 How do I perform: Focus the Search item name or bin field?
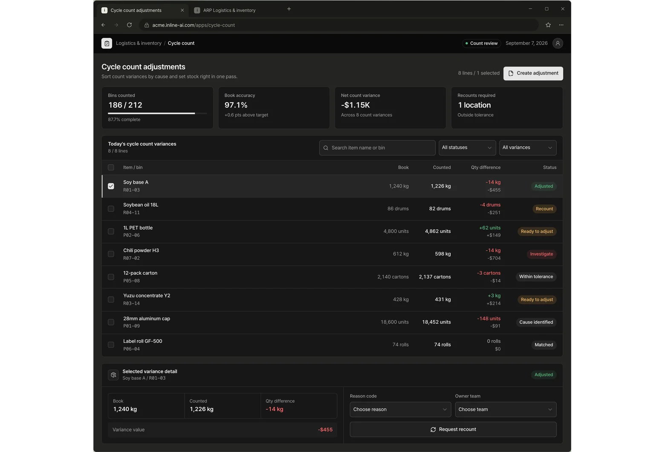pyautogui.click(x=377, y=148)
